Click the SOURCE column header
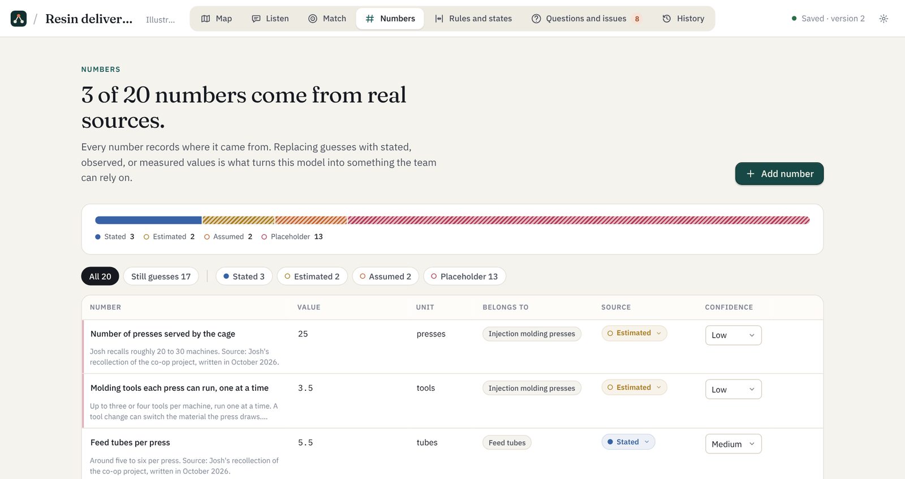 (x=616, y=307)
